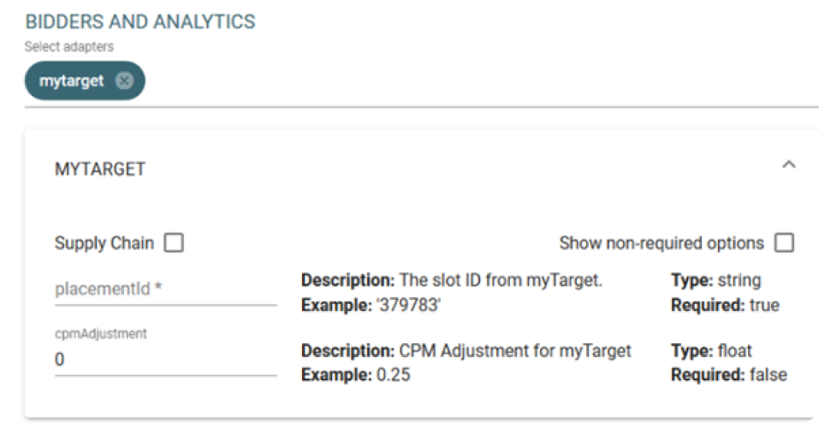Check Show non-required options box
The height and width of the screenshot is (423, 819).
click(x=784, y=243)
